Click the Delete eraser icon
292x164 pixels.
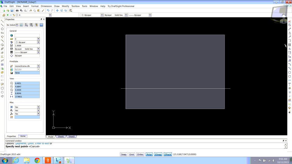point(290,21)
